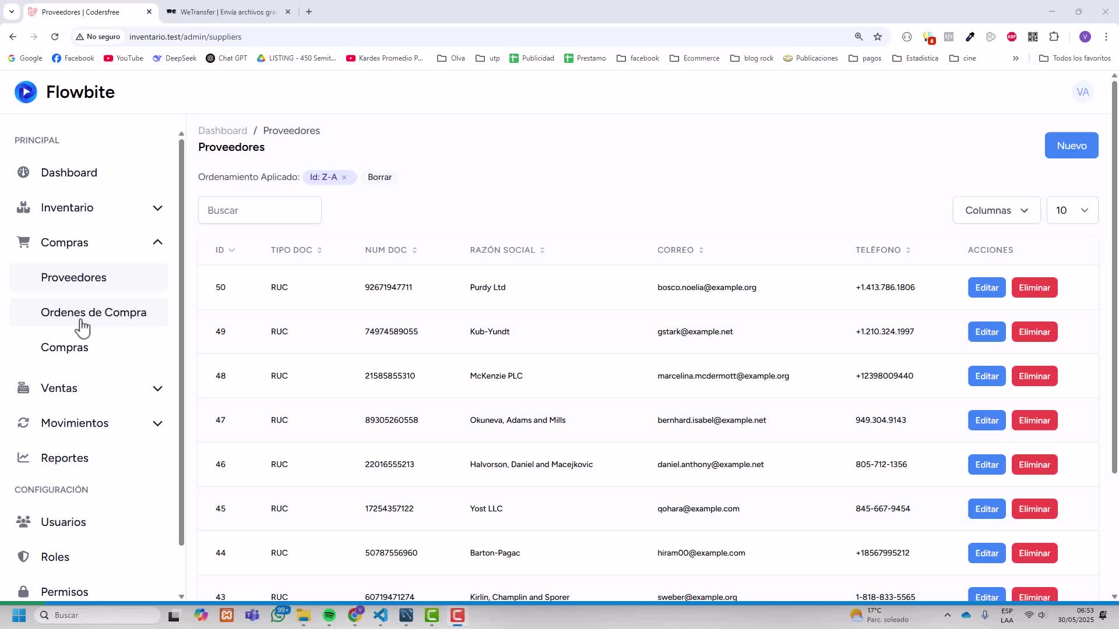The image size is (1119, 629).
Task: Open the Columnas dropdown
Action: [x=997, y=210]
